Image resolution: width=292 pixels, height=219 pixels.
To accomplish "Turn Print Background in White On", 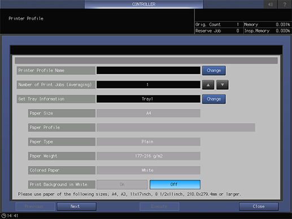I will 122,185.
